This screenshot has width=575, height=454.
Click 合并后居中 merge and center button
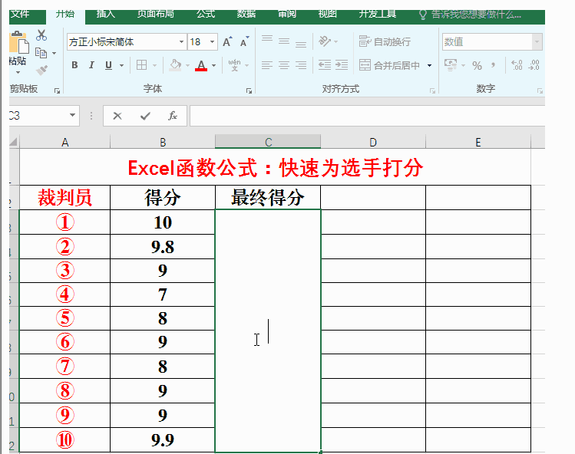[389, 65]
